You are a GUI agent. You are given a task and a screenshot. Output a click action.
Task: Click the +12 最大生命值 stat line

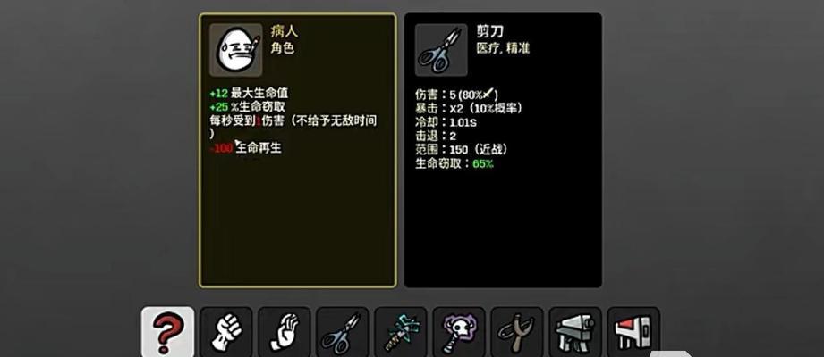(x=249, y=94)
